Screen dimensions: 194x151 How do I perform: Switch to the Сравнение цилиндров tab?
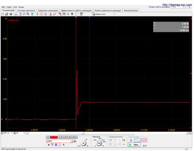(x=48, y=11)
